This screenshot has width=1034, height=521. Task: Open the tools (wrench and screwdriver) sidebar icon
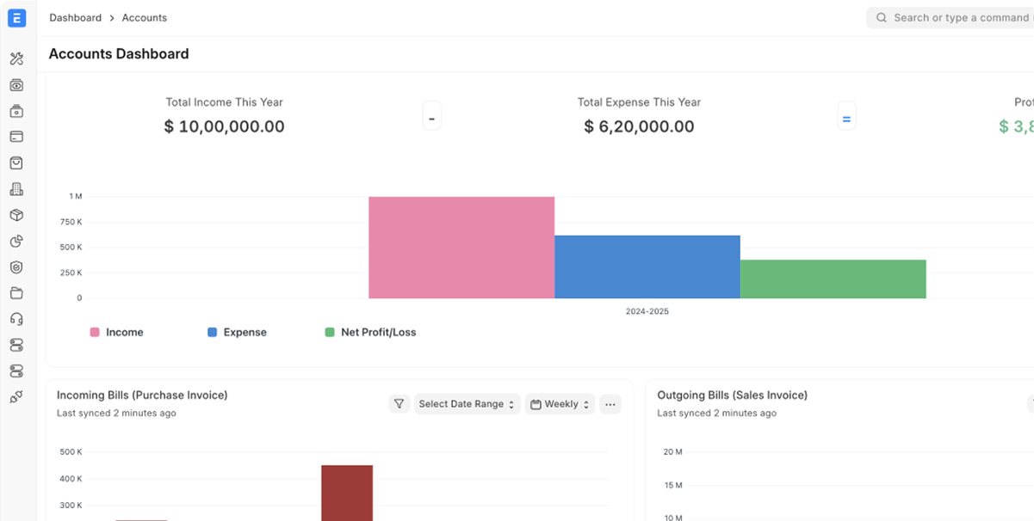(x=16, y=59)
